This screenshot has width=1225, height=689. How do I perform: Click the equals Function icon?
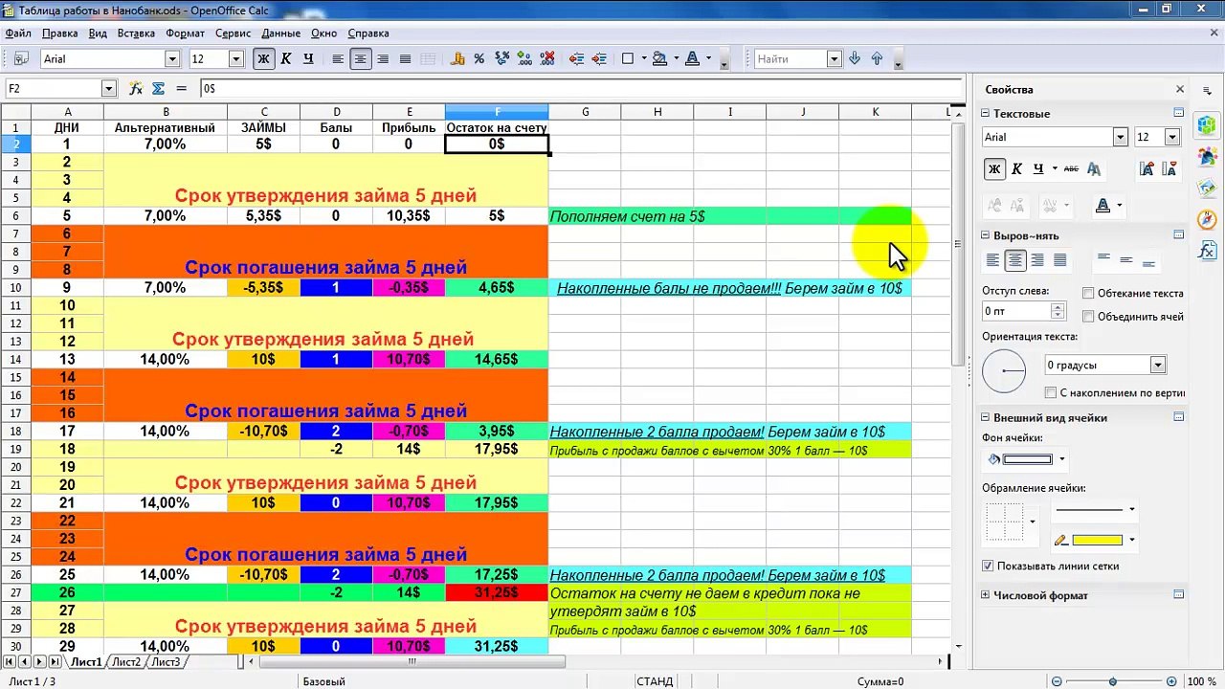click(x=182, y=88)
